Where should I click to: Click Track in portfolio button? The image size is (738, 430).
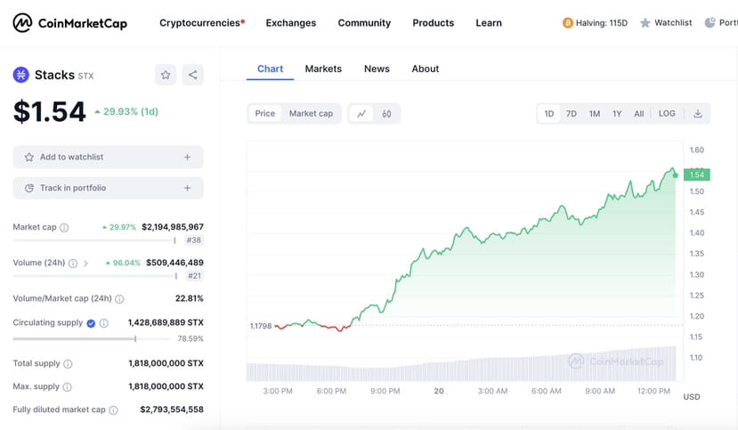coord(108,188)
